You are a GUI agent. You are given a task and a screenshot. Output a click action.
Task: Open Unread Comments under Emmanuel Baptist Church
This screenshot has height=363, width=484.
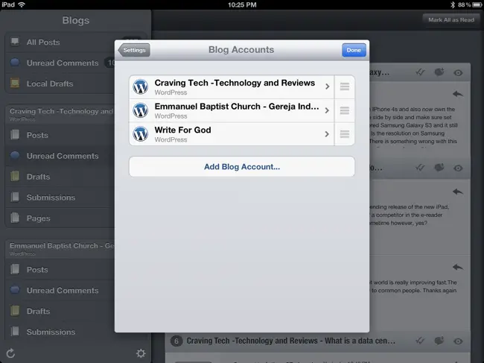60,290
